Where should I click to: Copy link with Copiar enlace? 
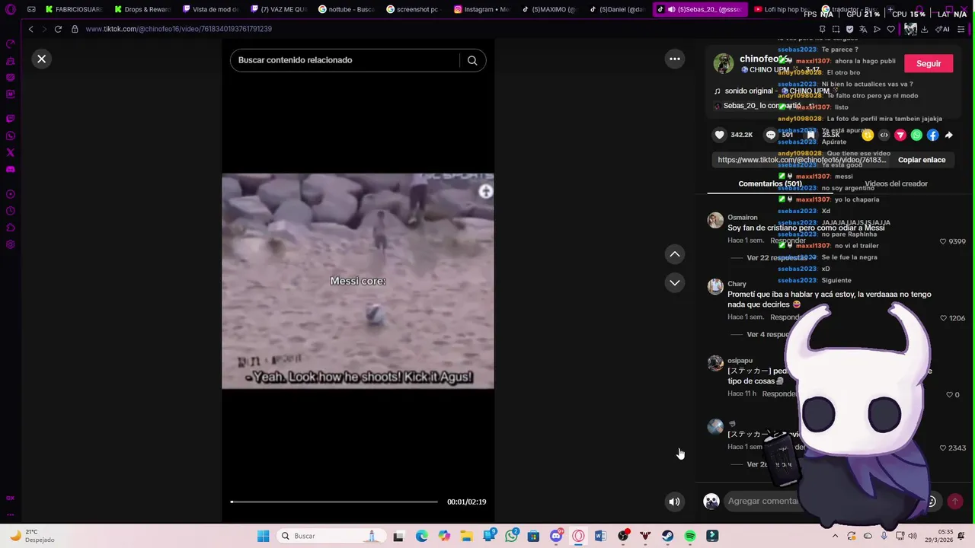922,160
